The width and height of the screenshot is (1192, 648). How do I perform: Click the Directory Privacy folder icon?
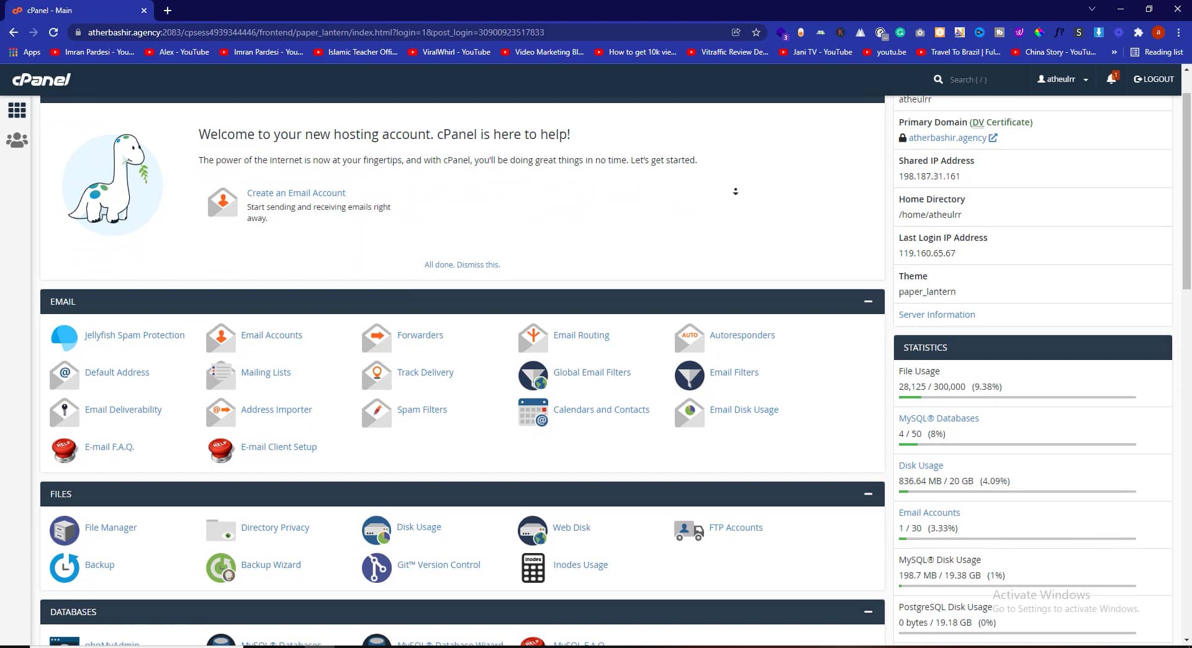point(221,530)
